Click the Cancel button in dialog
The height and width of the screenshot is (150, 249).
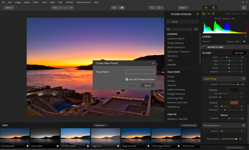coord(147,85)
